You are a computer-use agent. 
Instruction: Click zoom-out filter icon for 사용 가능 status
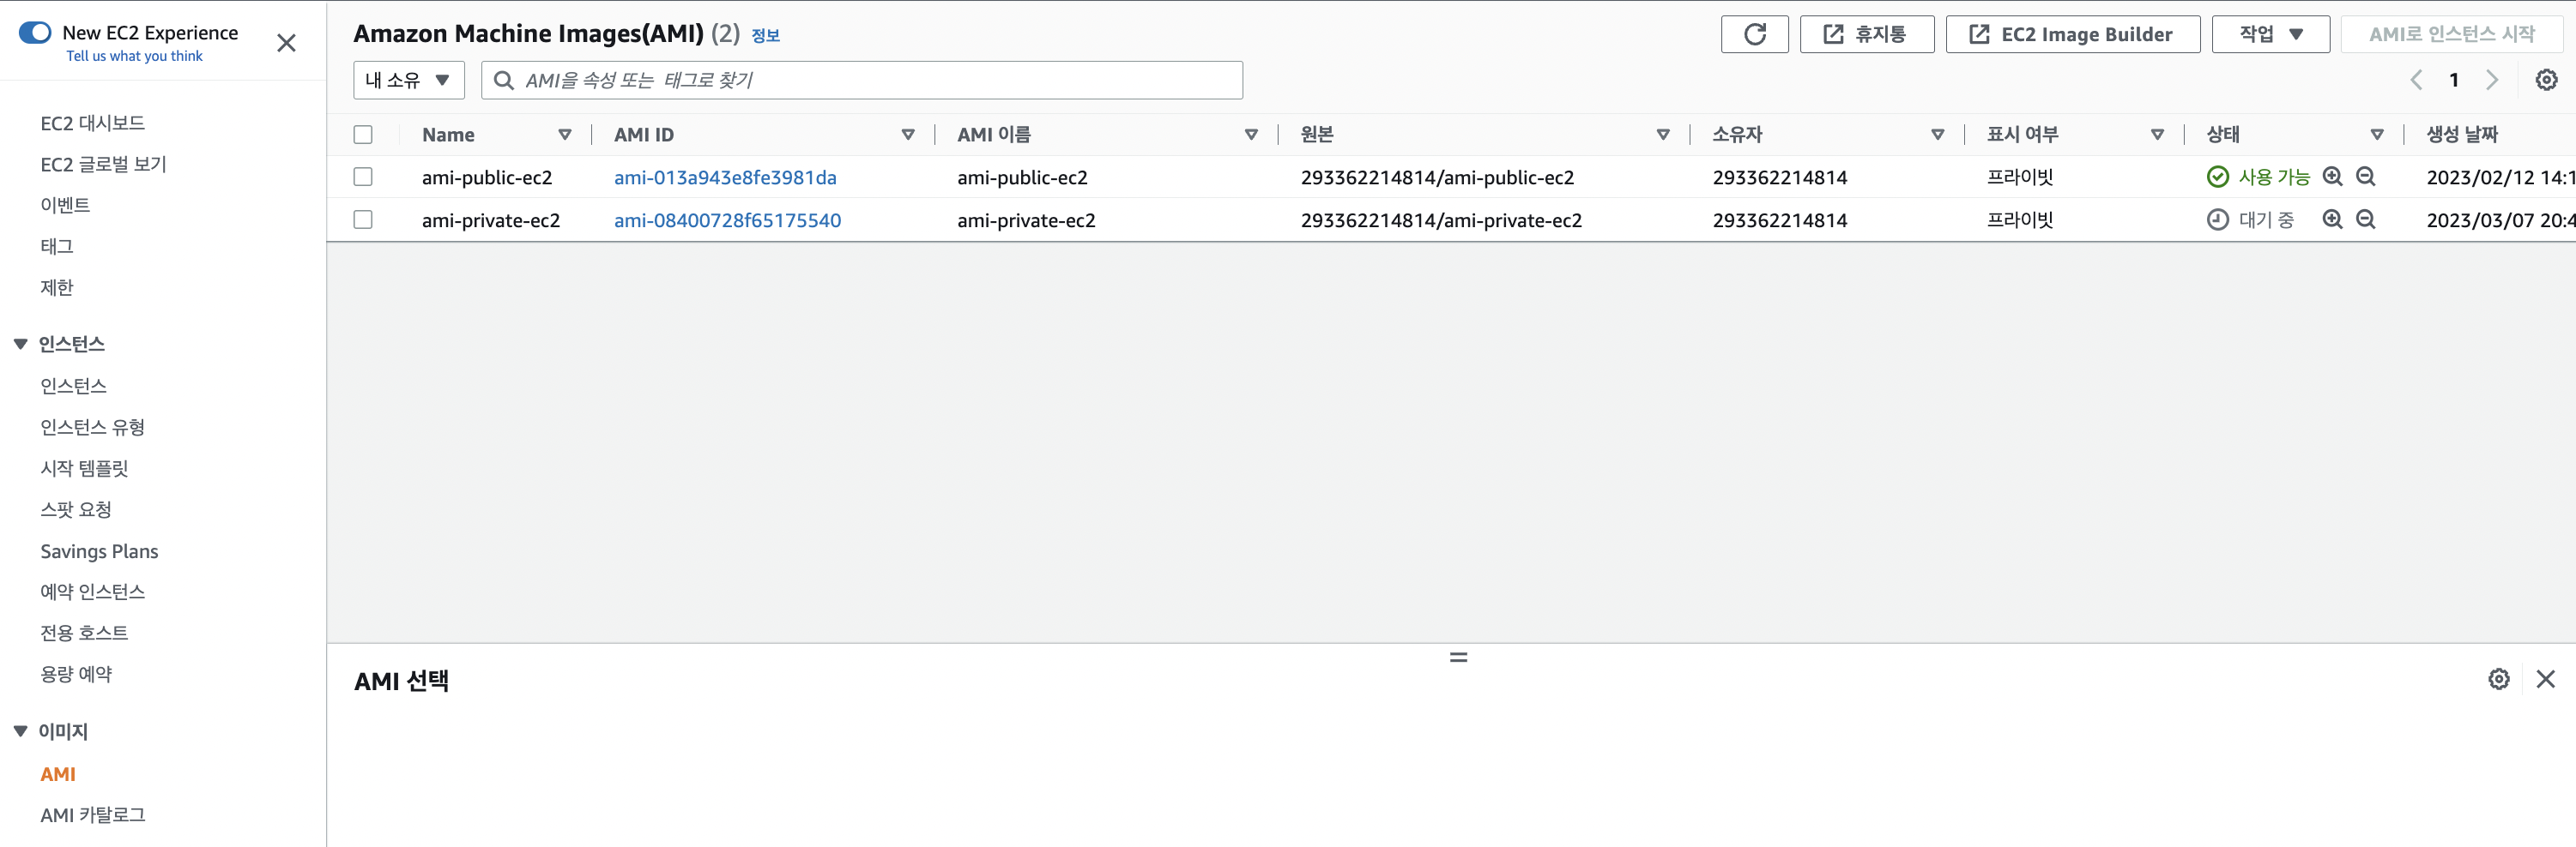2366,177
